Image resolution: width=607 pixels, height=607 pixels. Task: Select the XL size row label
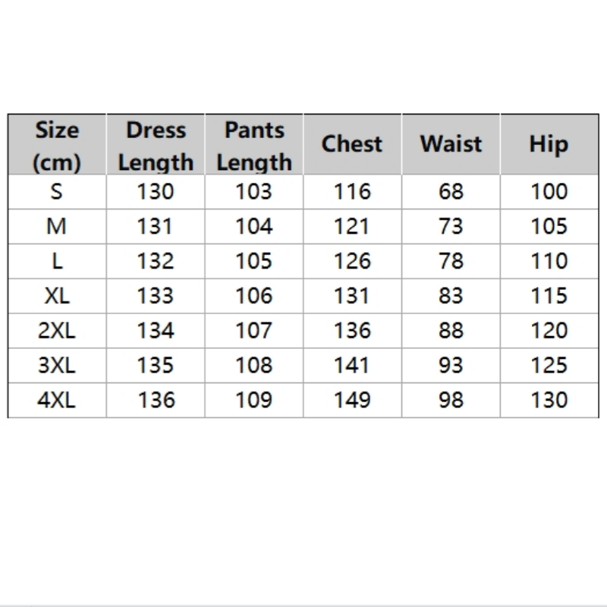pyautogui.click(x=57, y=296)
